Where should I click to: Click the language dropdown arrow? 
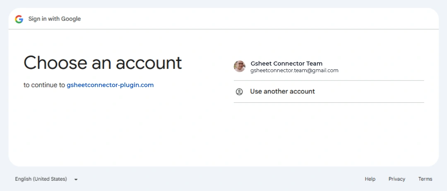(76, 179)
